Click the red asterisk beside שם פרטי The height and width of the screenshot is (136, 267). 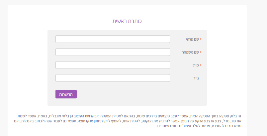(201, 39)
